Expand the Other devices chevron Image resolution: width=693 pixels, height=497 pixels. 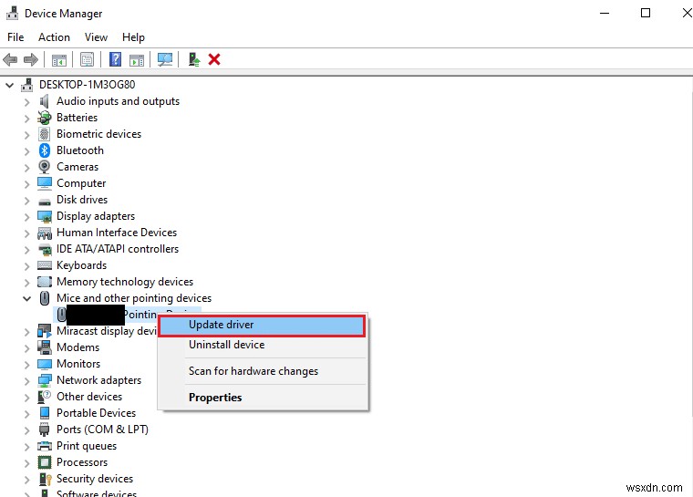27,397
